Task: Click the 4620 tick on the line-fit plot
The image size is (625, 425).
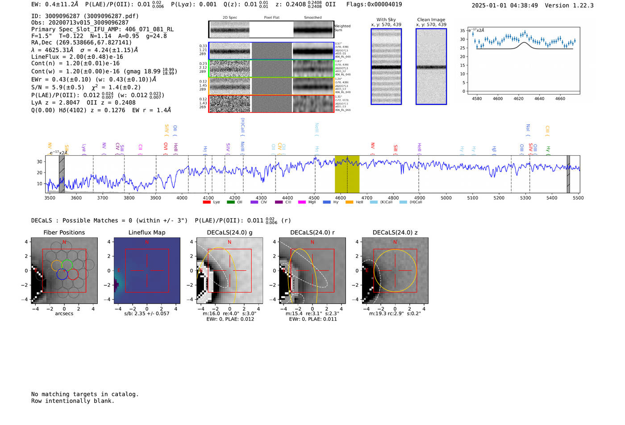Action: pos(518,99)
